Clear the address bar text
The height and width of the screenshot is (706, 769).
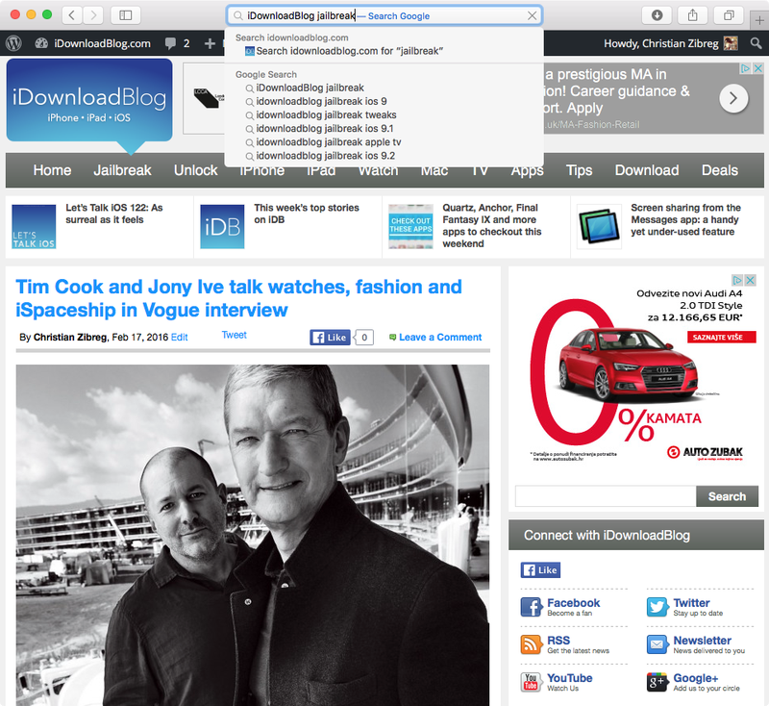click(532, 15)
